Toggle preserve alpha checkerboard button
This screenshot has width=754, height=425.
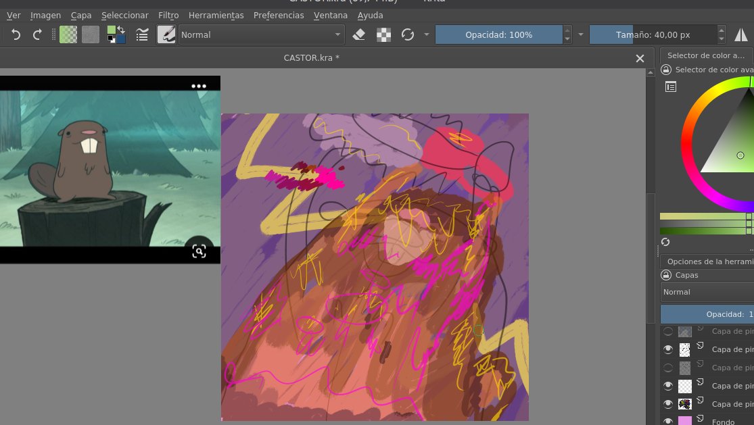383,34
